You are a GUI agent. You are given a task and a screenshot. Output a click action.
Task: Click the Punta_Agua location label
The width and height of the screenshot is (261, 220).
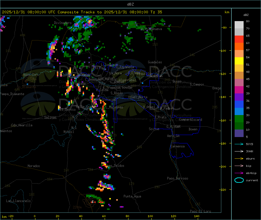tap(132, 196)
